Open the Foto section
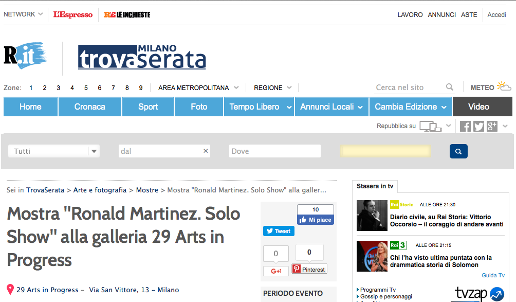This screenshot has height=302, width=516. point(199,106)
